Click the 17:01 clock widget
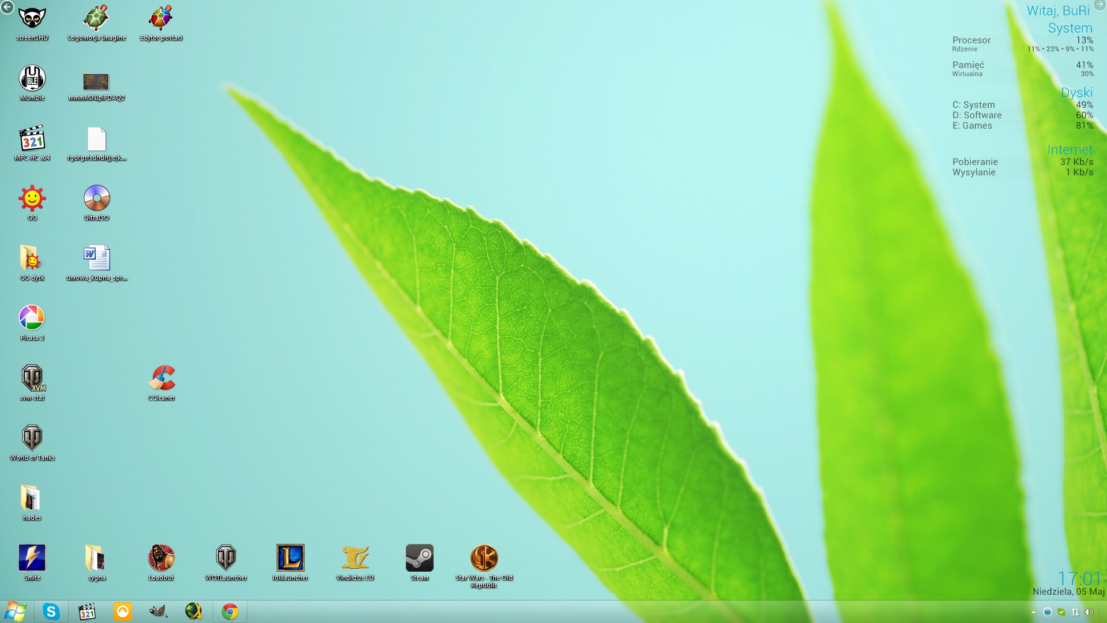Image resolution: width=1107 pixels, height=623 pixels. 1080,578
